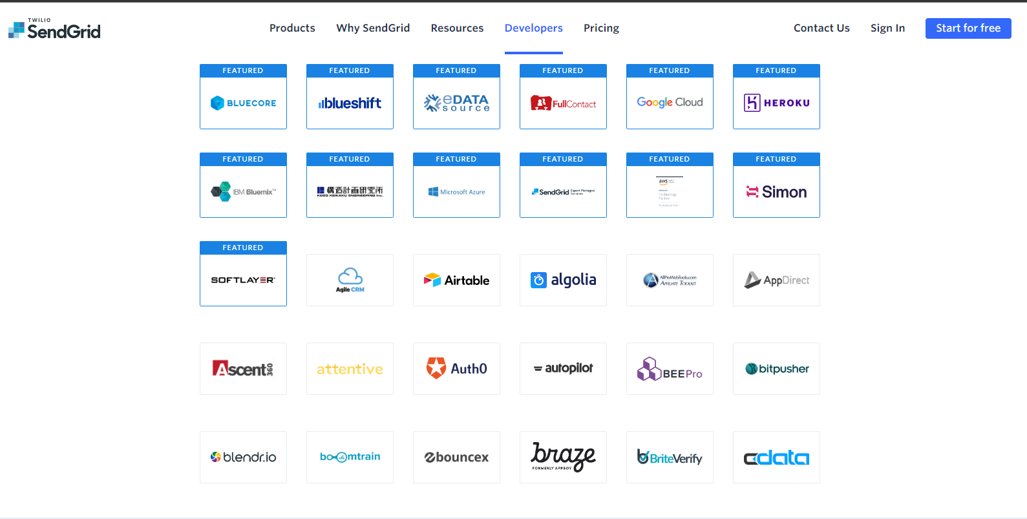Select the bitpusher partner logo

776,368
